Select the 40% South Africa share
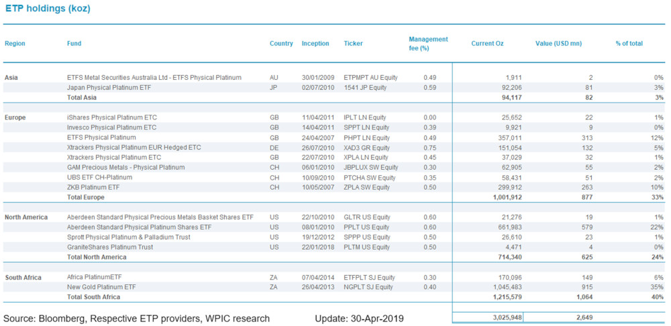The width and height of the screenshot is (671, 326). pos(659,297)
